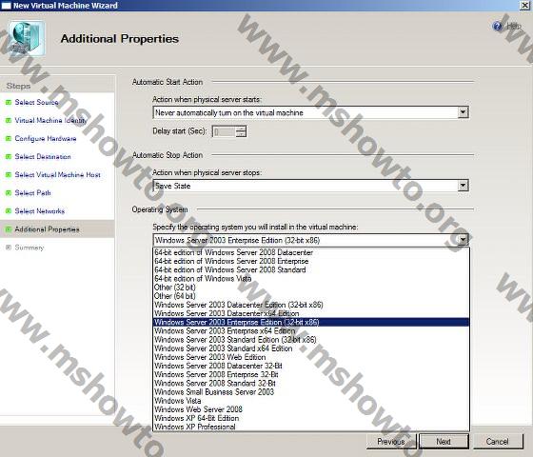Select highlighted Windows Server 2003 Enterprise Edition (32-bit x86)
The image size is (533, 457).
coord(311,322)
